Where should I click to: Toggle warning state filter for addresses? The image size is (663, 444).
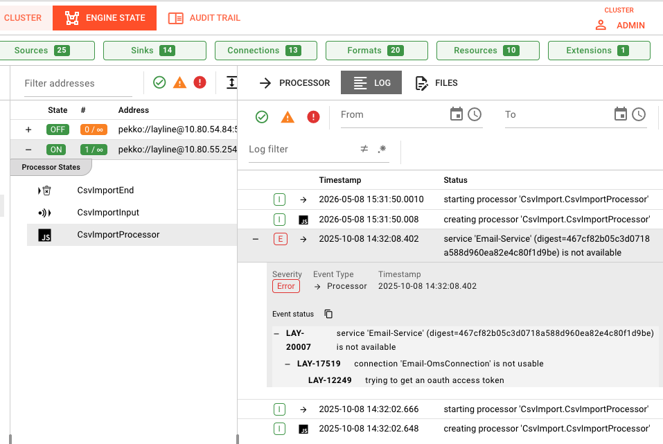(179, 82)
